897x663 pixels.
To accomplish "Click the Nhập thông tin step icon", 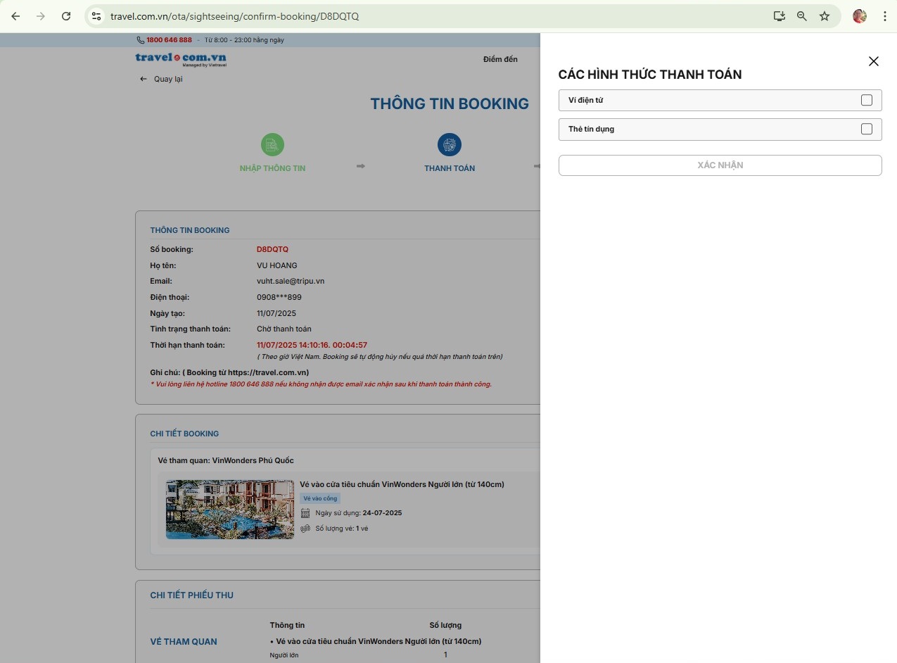I will 272,145.
